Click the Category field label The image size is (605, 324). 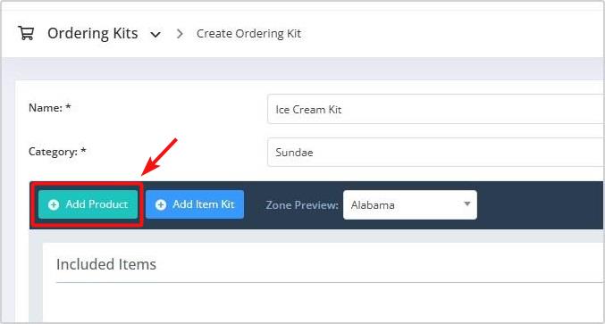pyautogui.click(x=57, y=152)
